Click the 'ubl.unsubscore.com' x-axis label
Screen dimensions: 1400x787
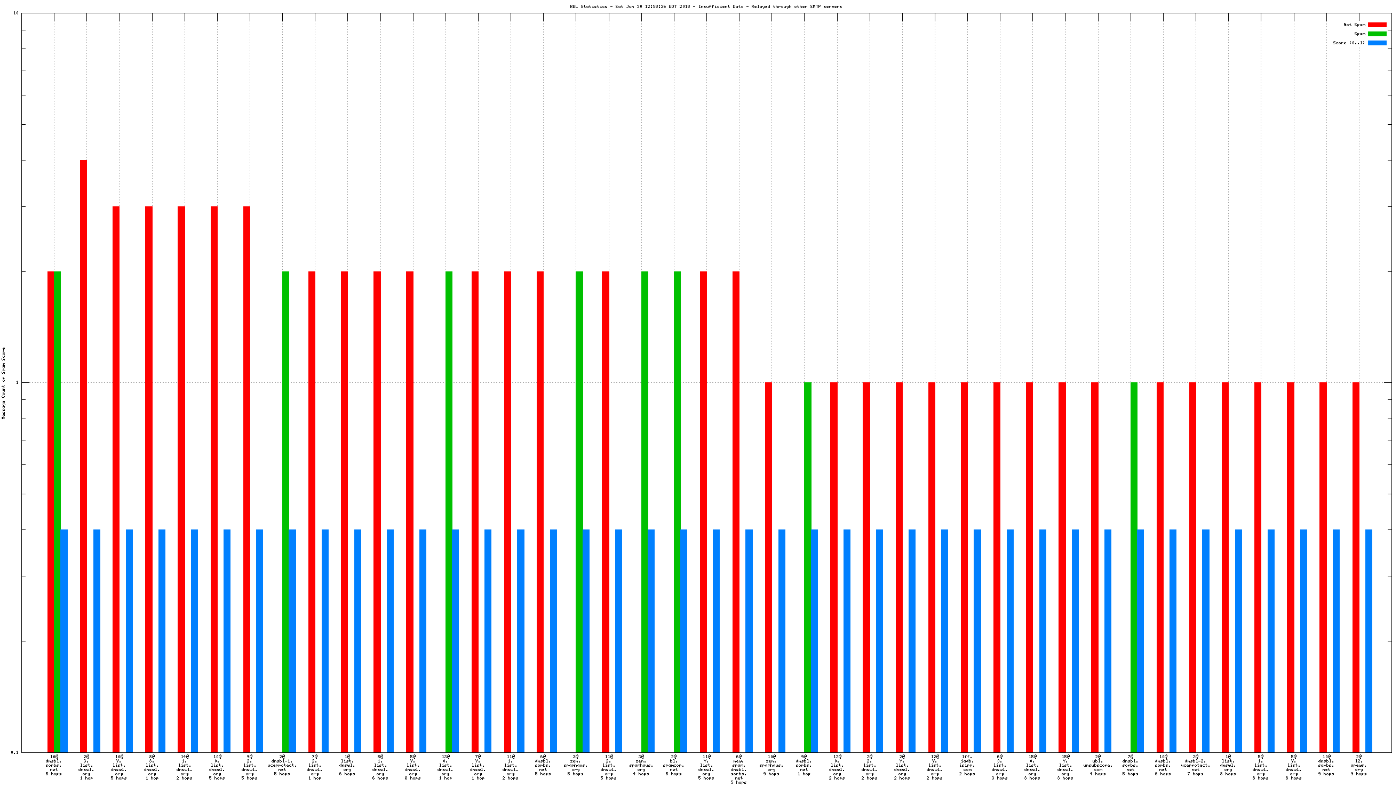[x=1097, y=765]
